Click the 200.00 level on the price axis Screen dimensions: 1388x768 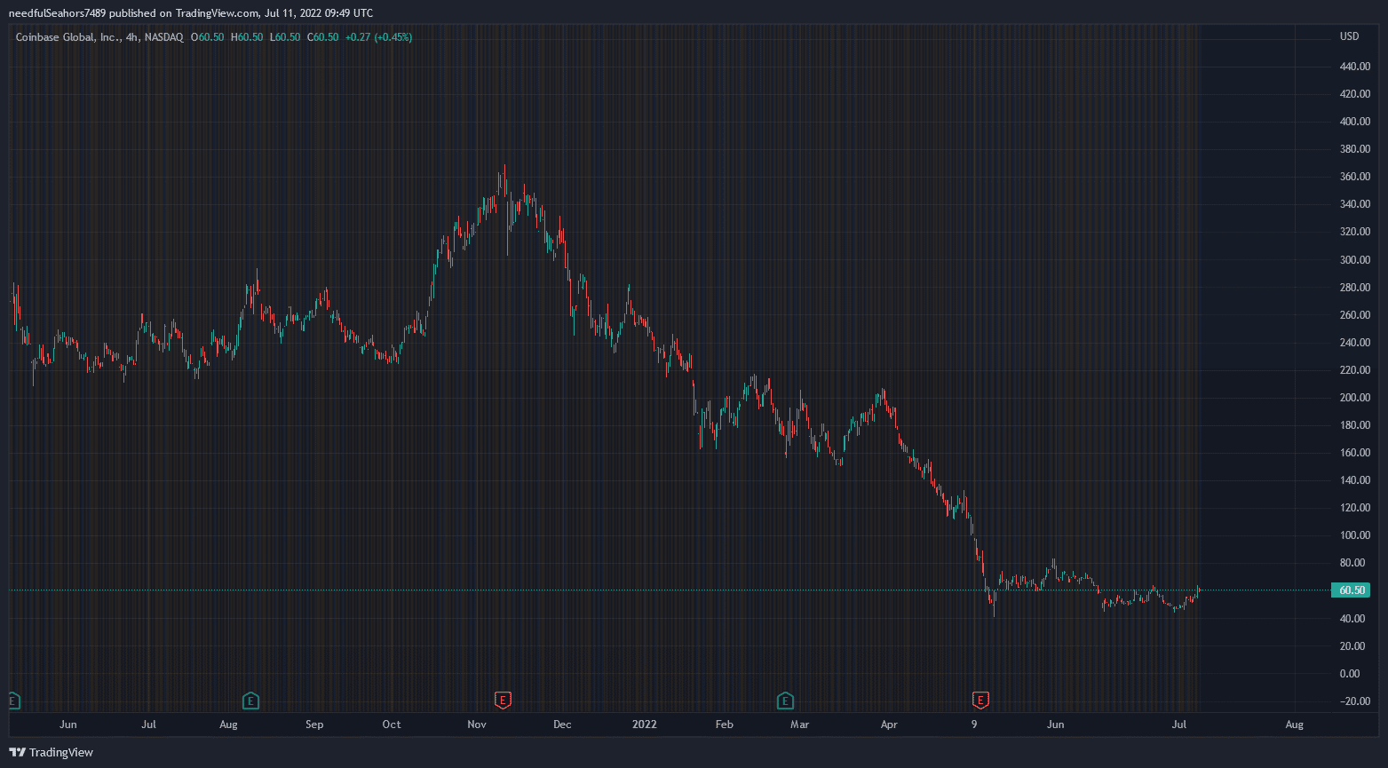1354,398
